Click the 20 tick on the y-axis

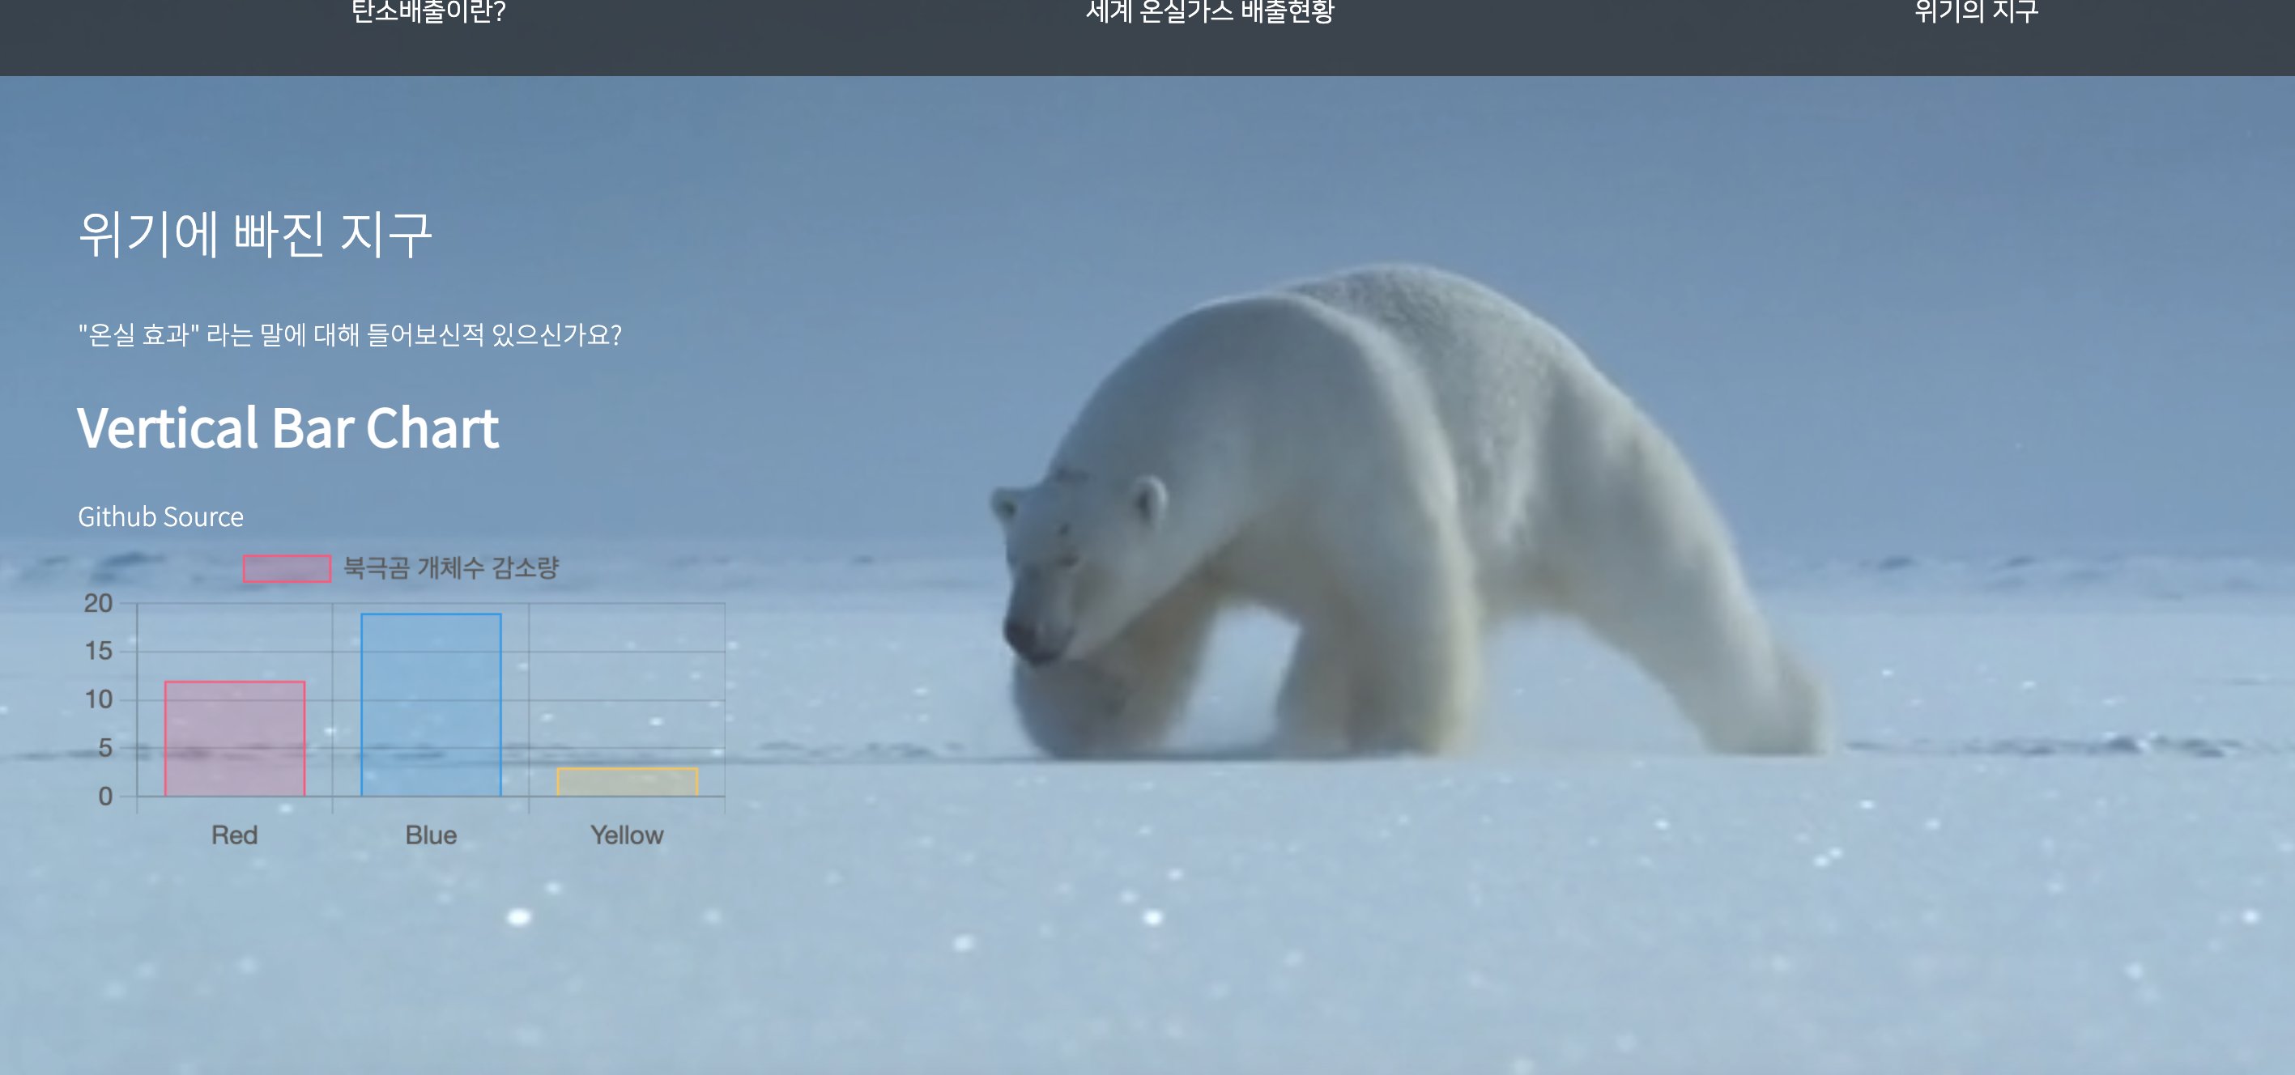(x=98, y=603)
